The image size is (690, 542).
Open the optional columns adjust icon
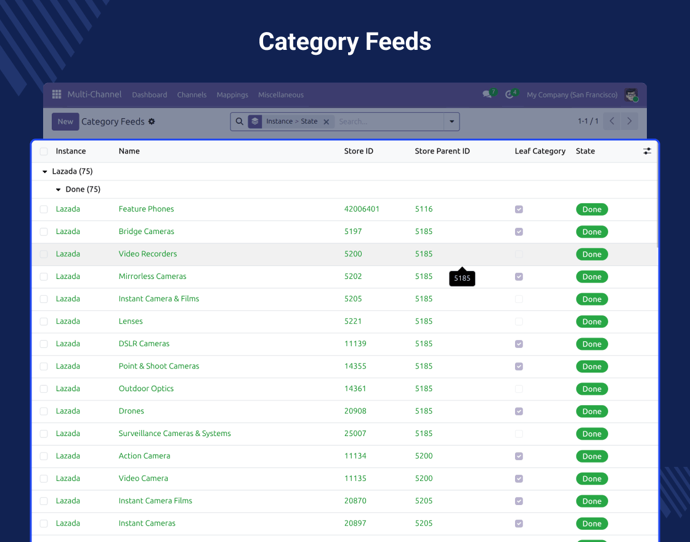tap(647, 151)
